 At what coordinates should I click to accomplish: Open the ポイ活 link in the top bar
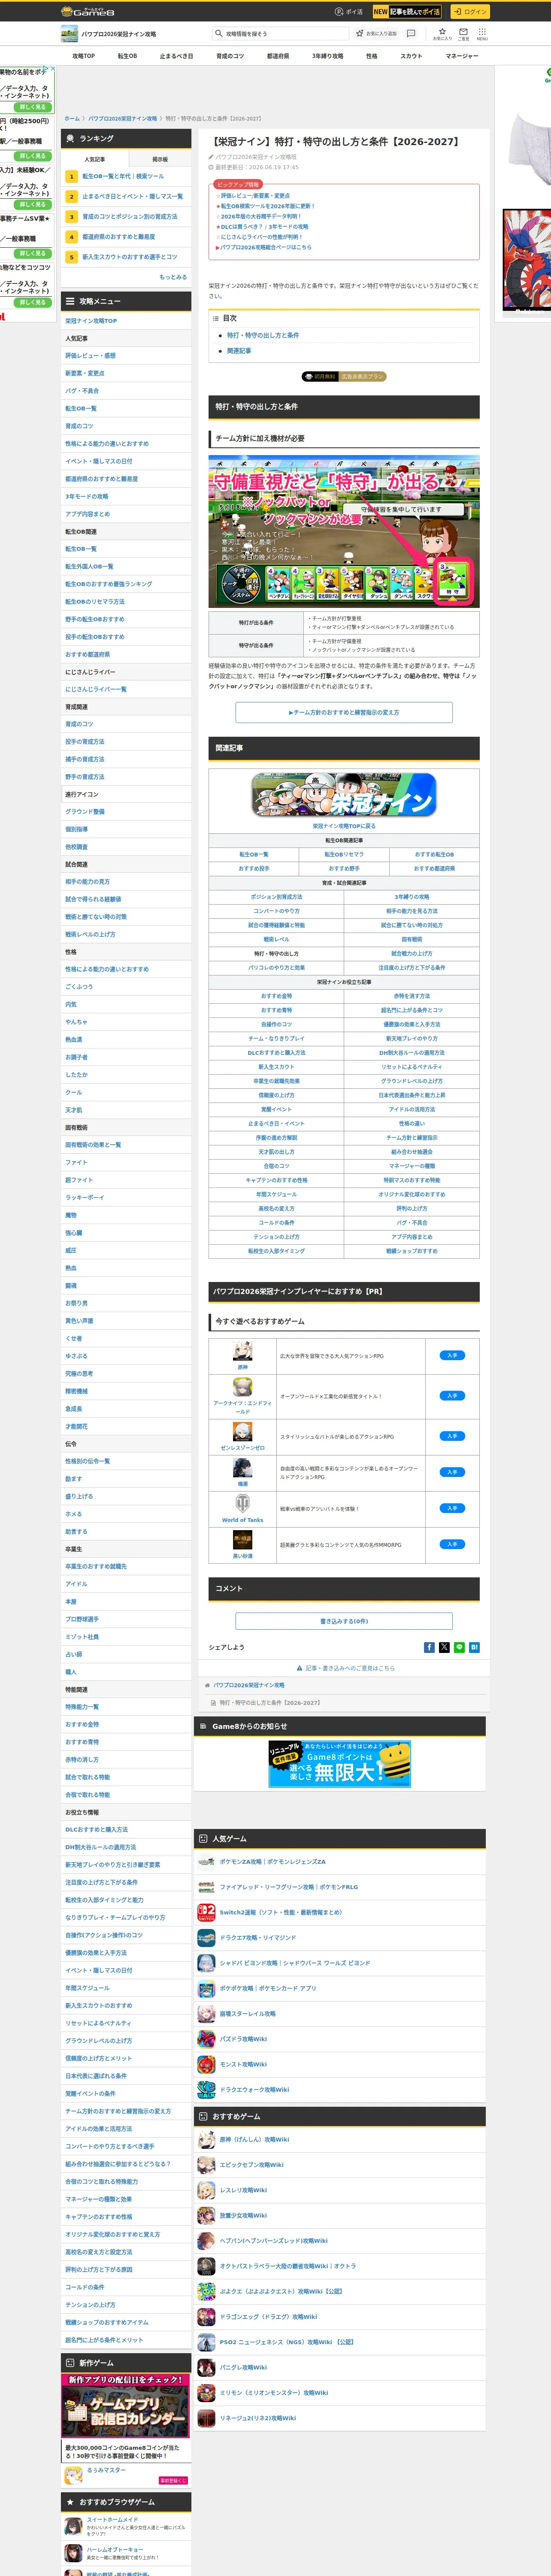click(x=349, y=12)
